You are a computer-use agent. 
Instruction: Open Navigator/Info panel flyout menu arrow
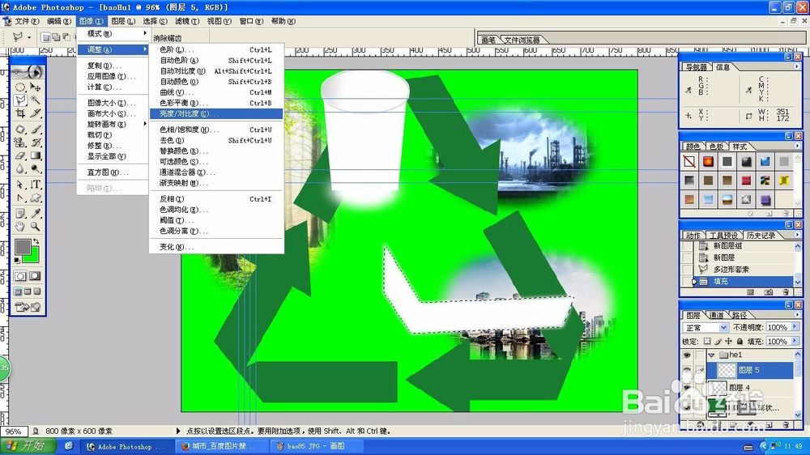(x=795, y=66)
